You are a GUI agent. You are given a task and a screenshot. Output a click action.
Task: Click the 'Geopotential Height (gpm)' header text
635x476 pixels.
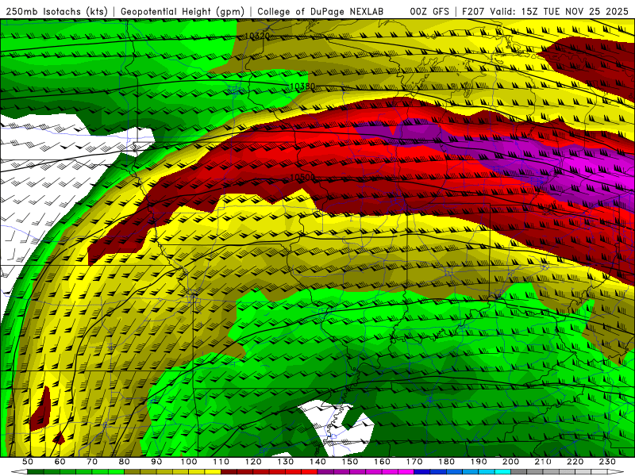tap(183, 12)
